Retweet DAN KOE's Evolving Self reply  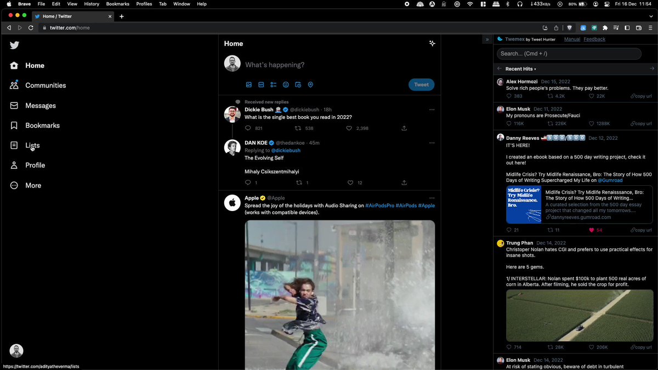298,183
